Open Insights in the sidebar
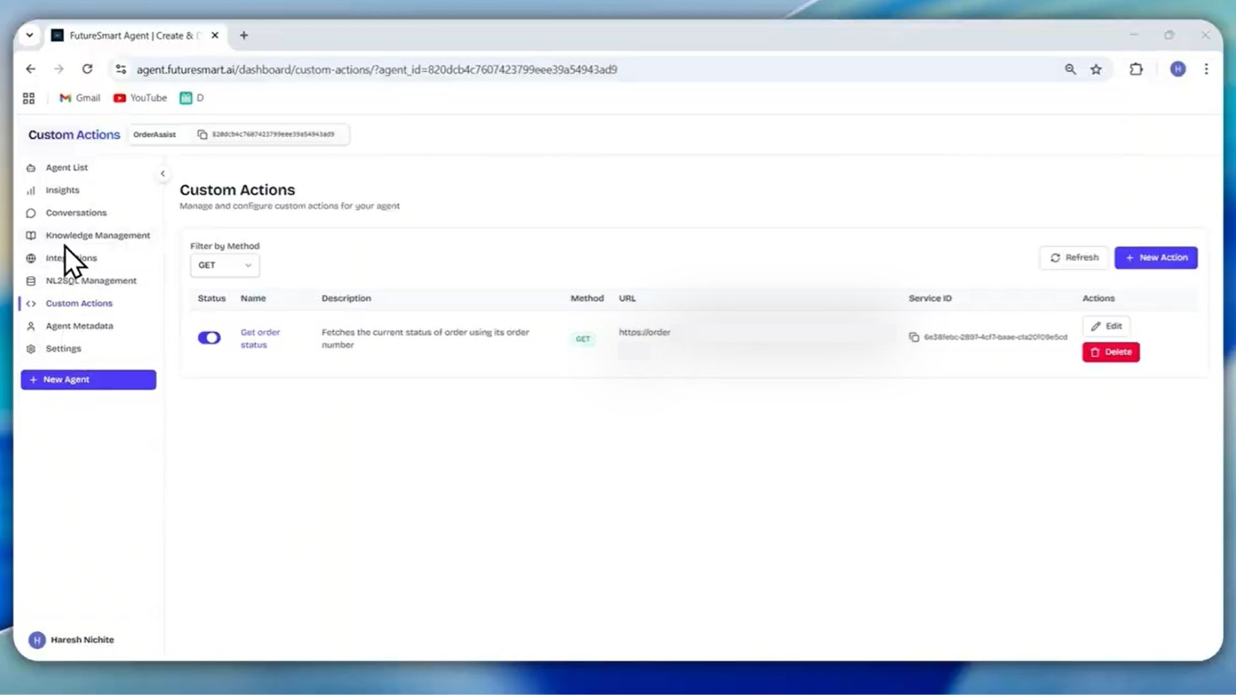The image size is (1236, 695). (x=62, y=190)
